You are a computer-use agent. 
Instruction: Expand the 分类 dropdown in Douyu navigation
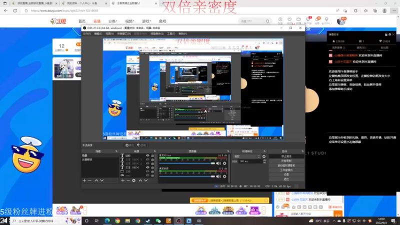pos(113,21)
